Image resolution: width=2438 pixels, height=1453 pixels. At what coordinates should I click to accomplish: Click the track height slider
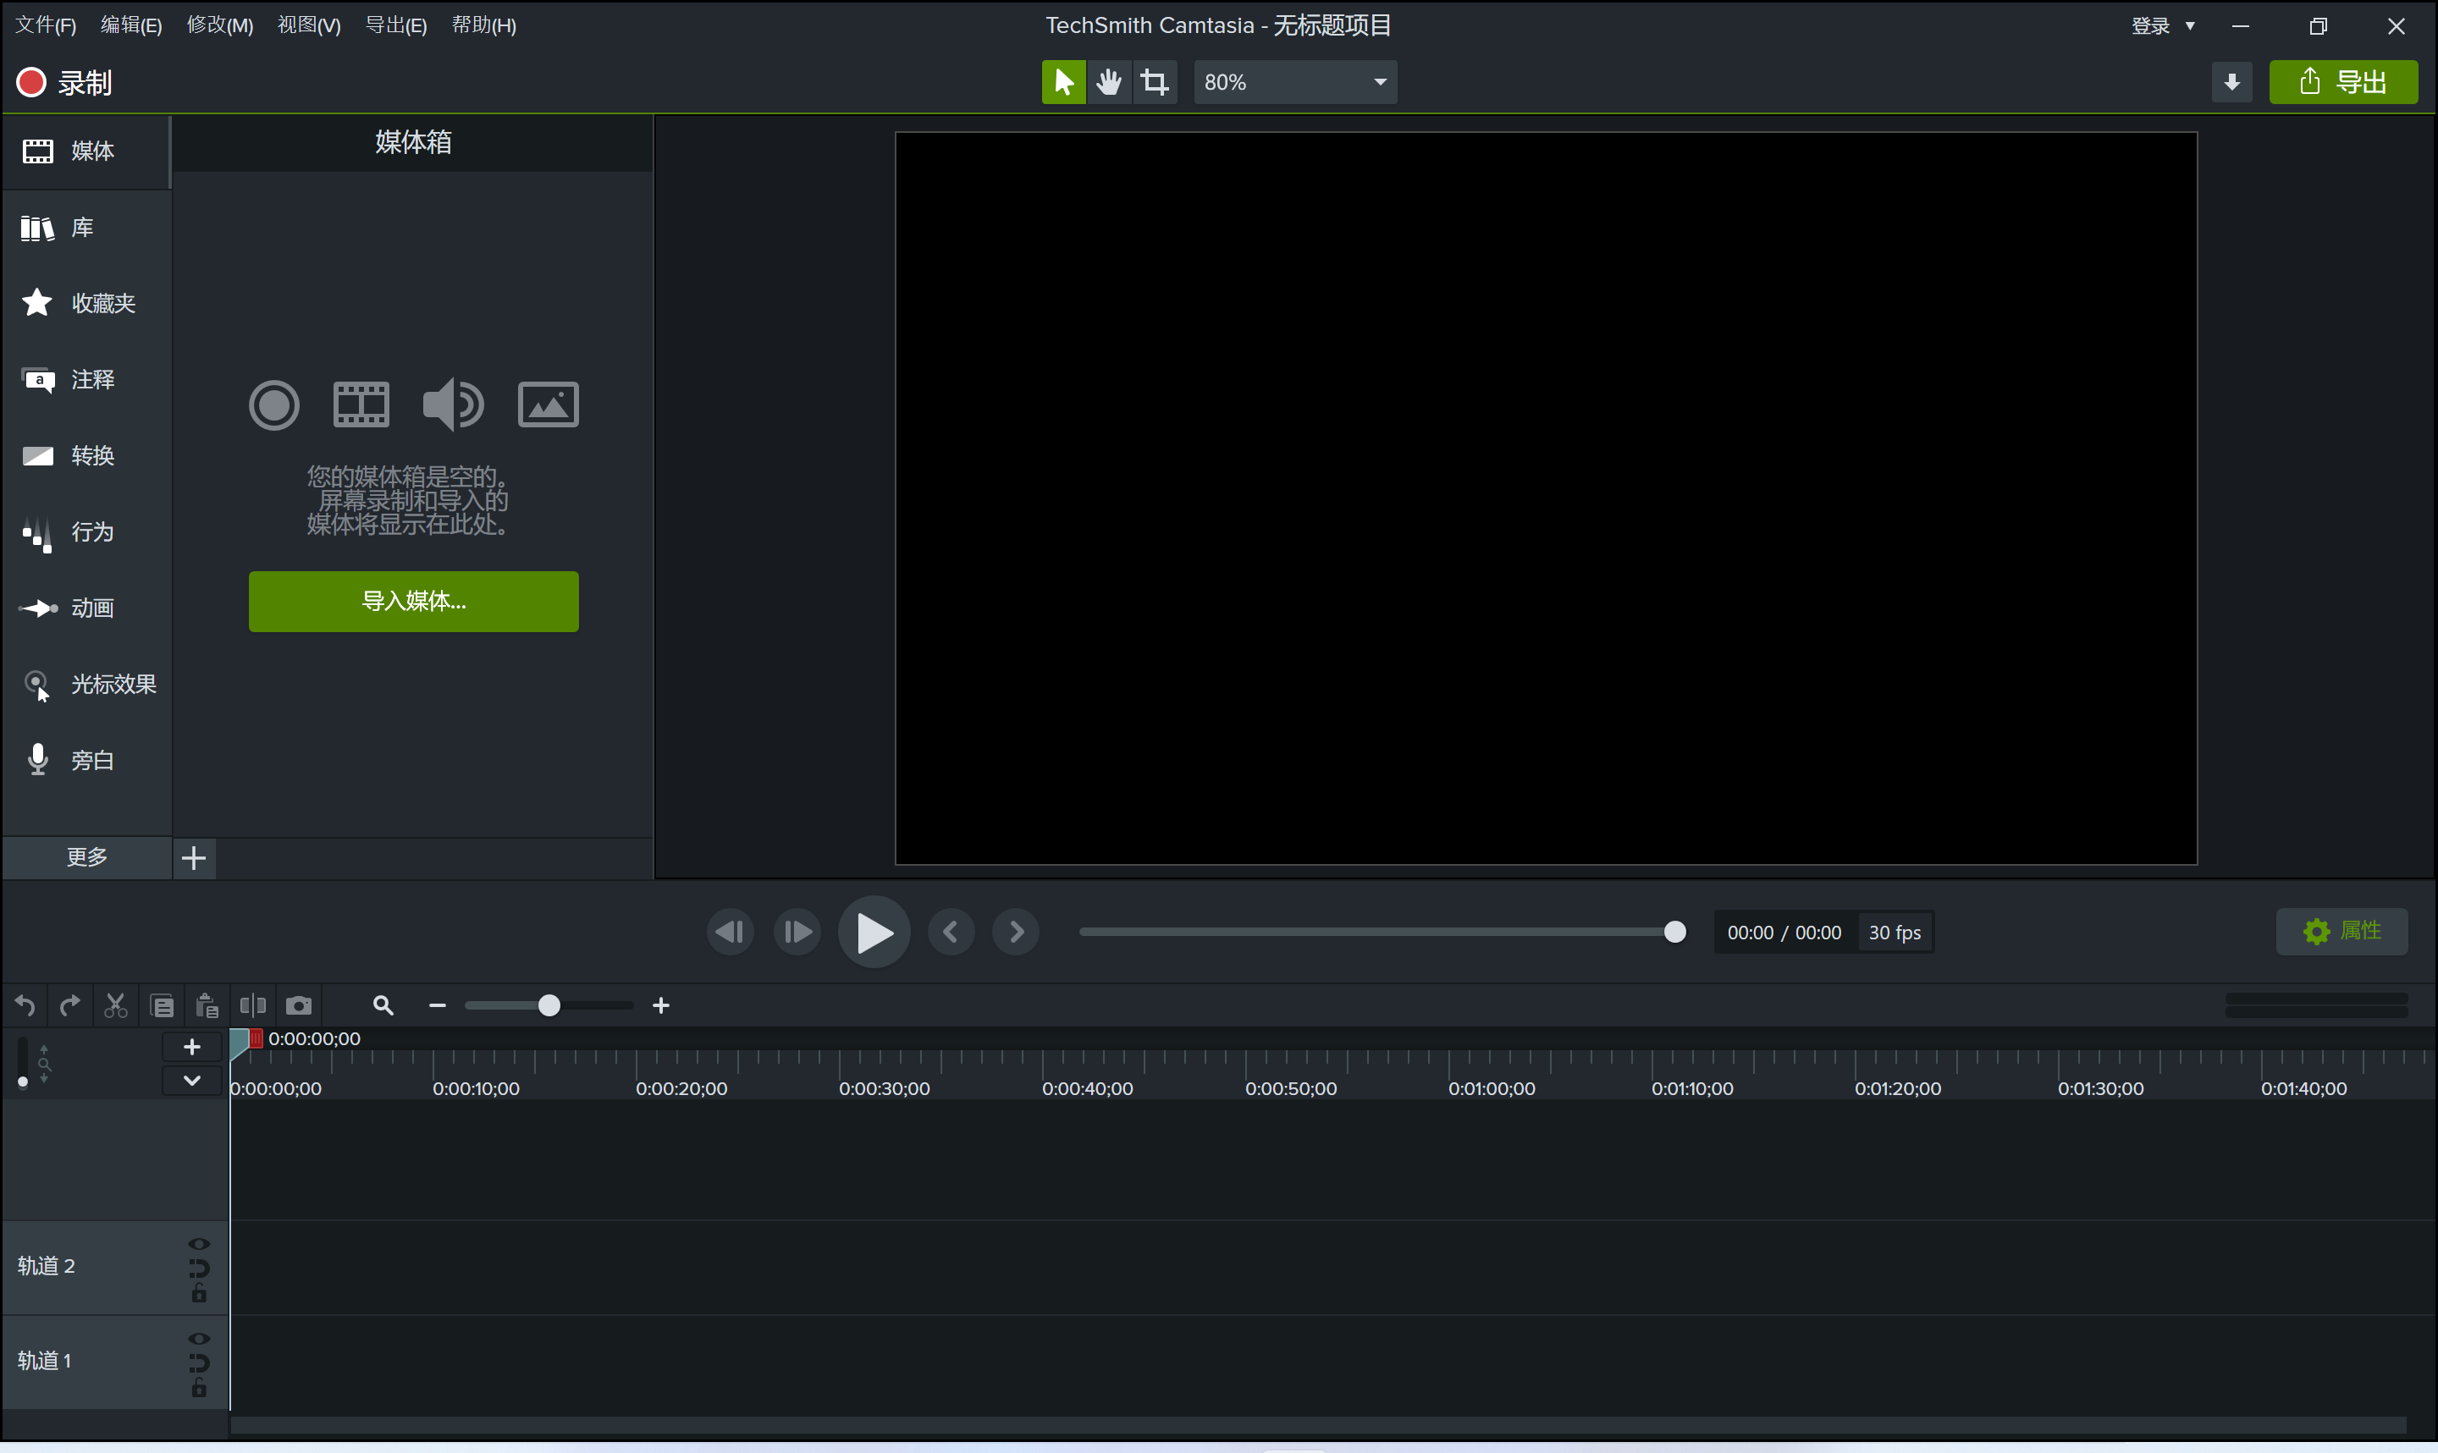23,1064
